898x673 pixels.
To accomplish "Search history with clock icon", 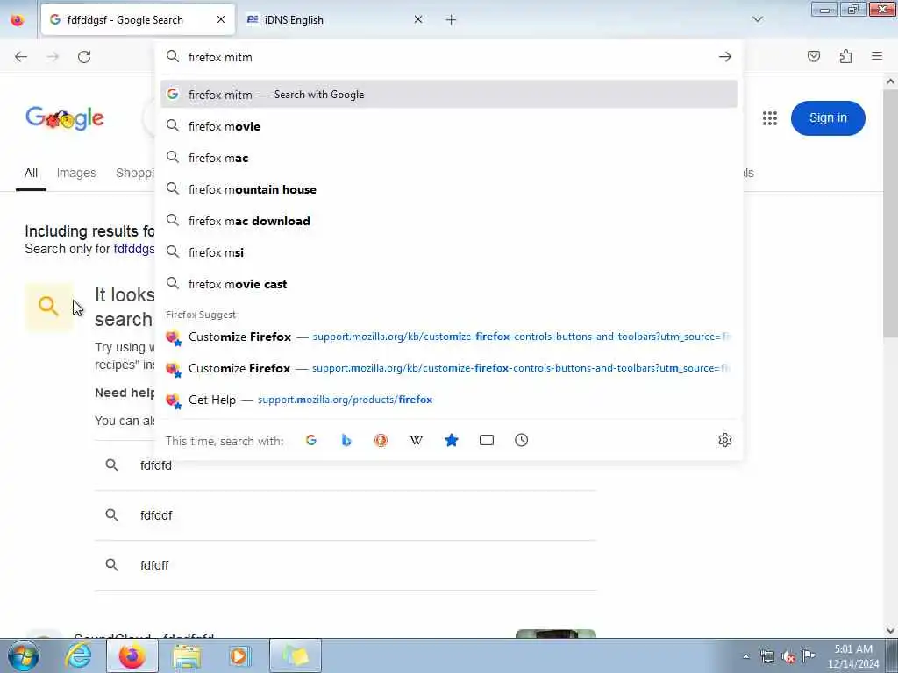I will tap(521, 440).
